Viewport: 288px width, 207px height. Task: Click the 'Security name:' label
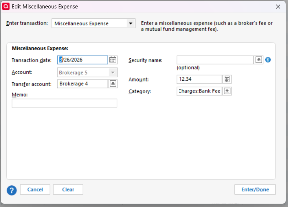pyautogui.click(x=146, y=60)
